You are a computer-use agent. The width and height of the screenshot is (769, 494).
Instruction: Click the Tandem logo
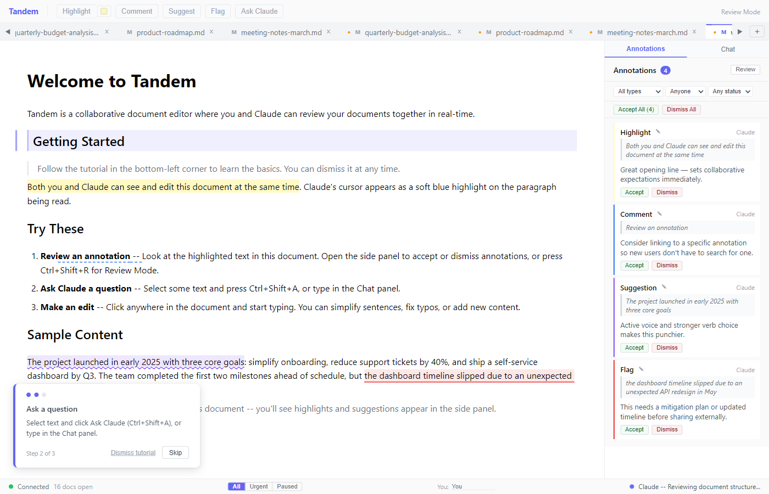[23, 11]
